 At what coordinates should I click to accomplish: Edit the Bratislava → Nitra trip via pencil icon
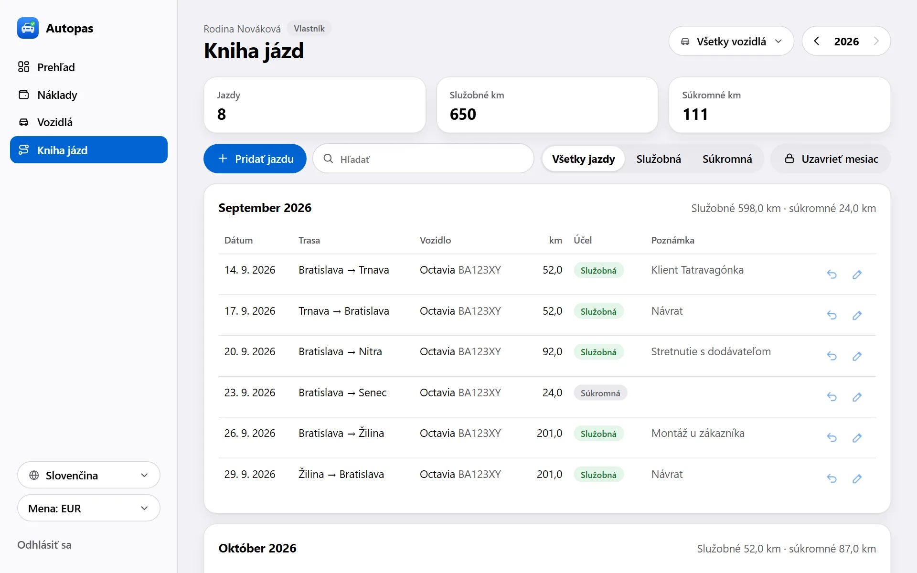(857, 356)
